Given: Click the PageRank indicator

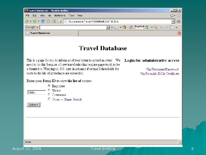Looking at the screenshot, I should tap(139, 27).
